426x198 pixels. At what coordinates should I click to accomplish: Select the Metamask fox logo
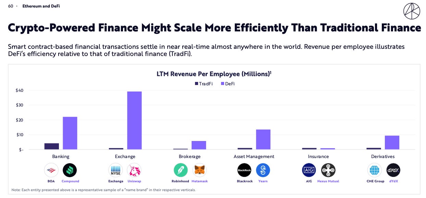tap(199, 170)
